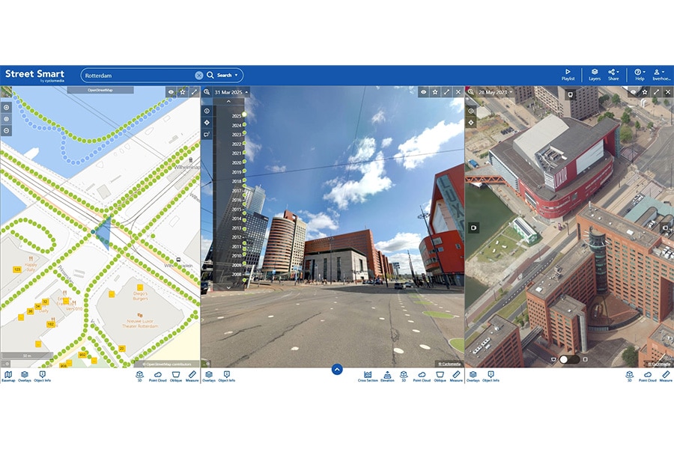Viewport: 674px width, 449px height.
Task: Toggle the eye icon in panorama panel
Action: click(423, 92)
